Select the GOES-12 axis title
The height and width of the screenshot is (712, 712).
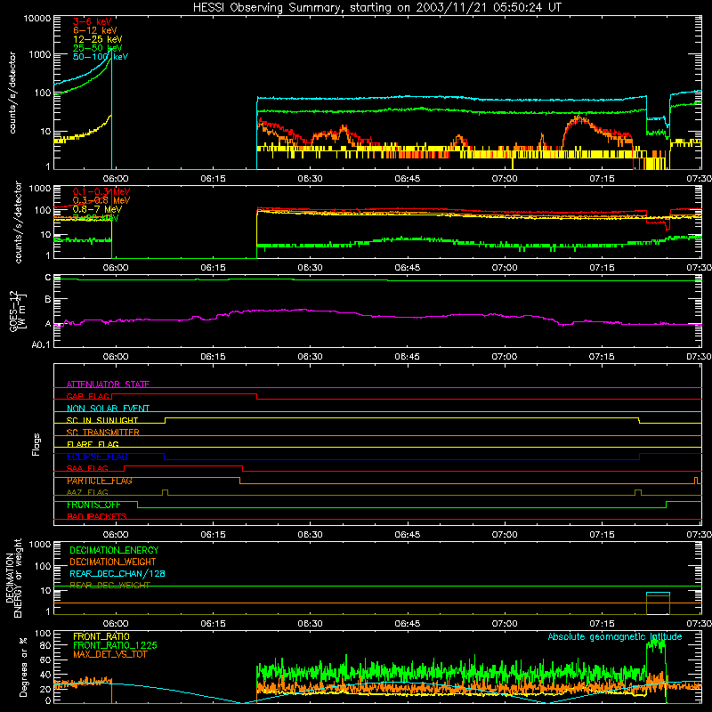coord(17,311)
